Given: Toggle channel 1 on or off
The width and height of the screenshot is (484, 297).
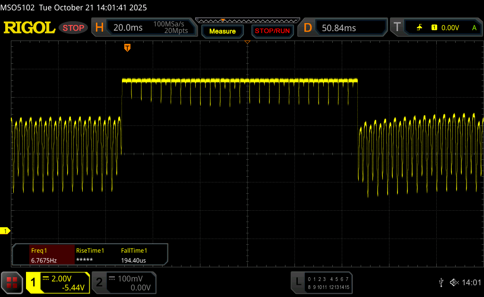Looking at the screenshot, I should pyautogui.click(x=34, y=282).
